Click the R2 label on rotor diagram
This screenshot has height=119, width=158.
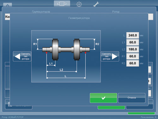pos(97,44)
